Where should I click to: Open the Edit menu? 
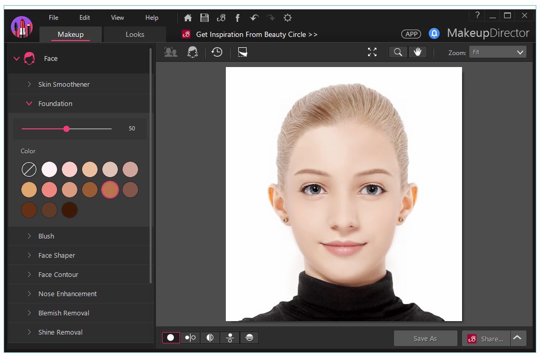click(x=85, y=18)
